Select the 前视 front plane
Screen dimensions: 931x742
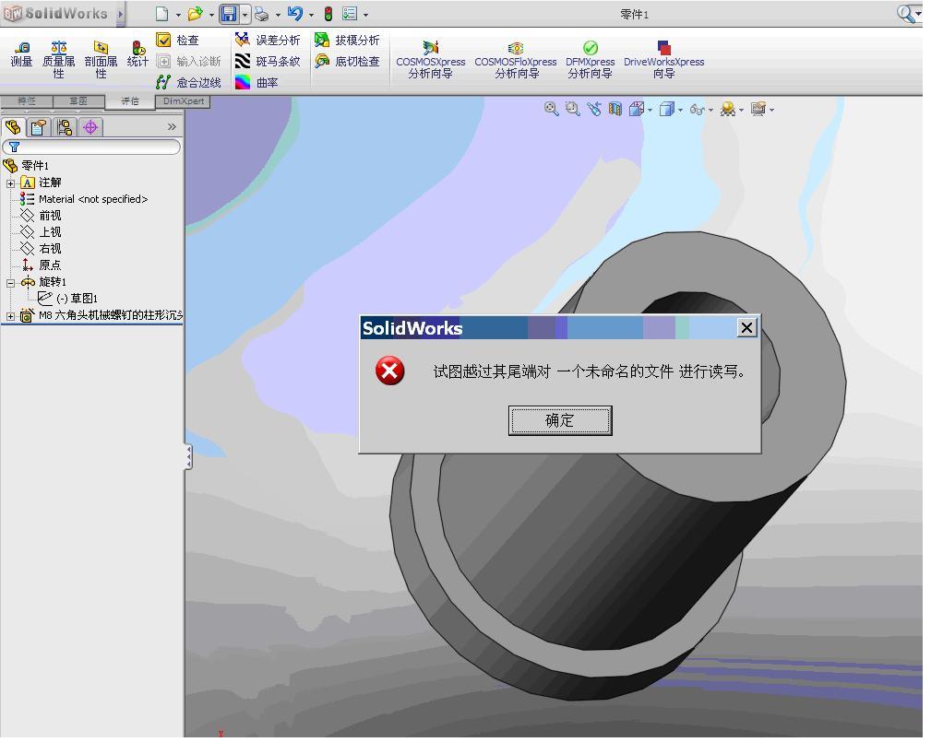(x=41, y=216)
